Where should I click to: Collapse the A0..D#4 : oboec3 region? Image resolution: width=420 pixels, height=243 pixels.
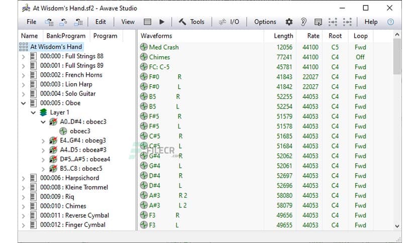point(43,122)
